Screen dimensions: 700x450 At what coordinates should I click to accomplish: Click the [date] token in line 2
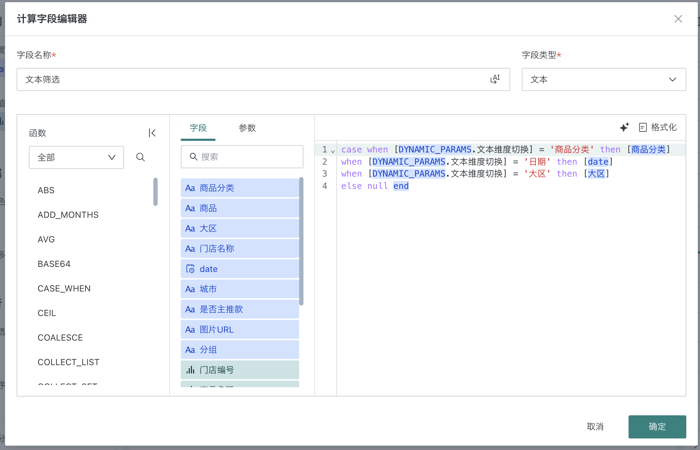[598, 161]
